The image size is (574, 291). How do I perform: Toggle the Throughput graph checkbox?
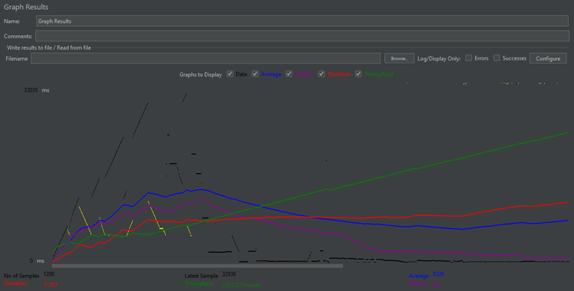coord(358,74)
